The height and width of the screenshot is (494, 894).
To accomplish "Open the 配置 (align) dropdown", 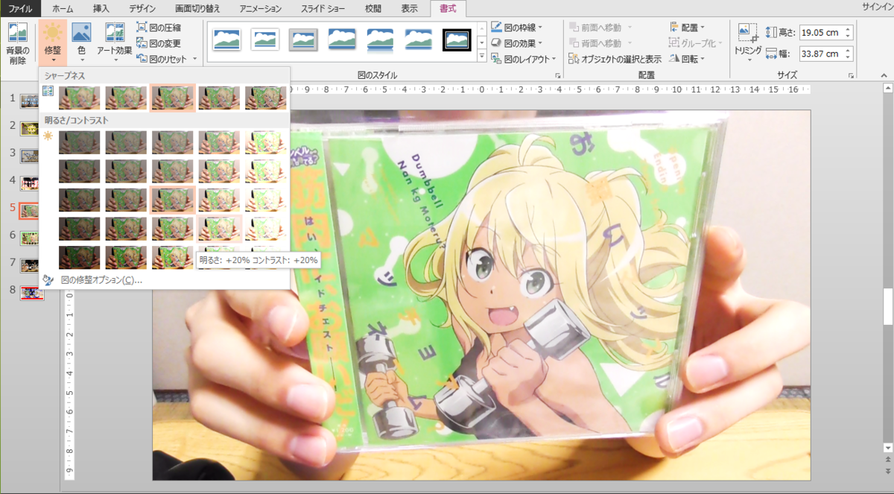I will point(688,28).
